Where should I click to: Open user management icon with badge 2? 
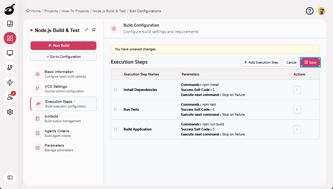[x=10, y=97]
